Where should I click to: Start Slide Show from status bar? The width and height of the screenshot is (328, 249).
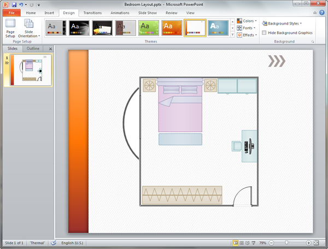[253, 242]
